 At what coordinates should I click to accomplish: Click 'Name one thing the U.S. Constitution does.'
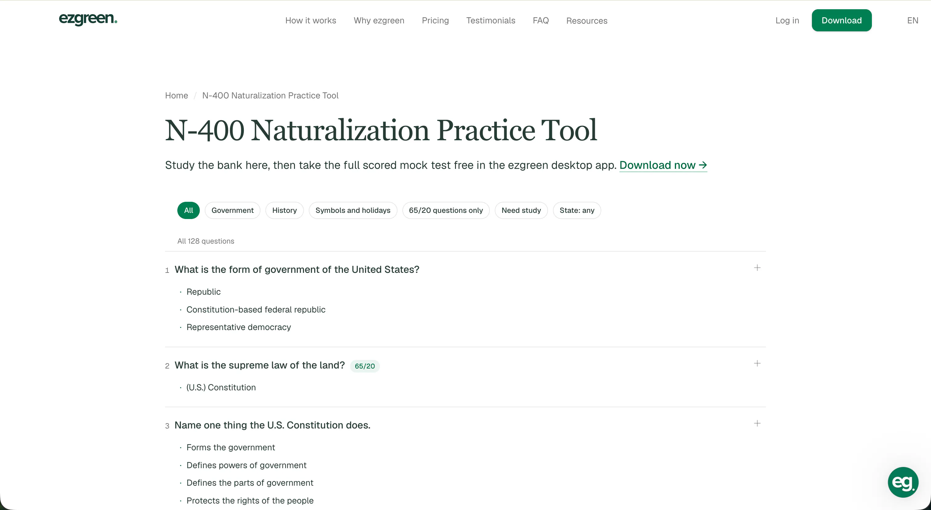pyautogui.click(x=272, y=425)
